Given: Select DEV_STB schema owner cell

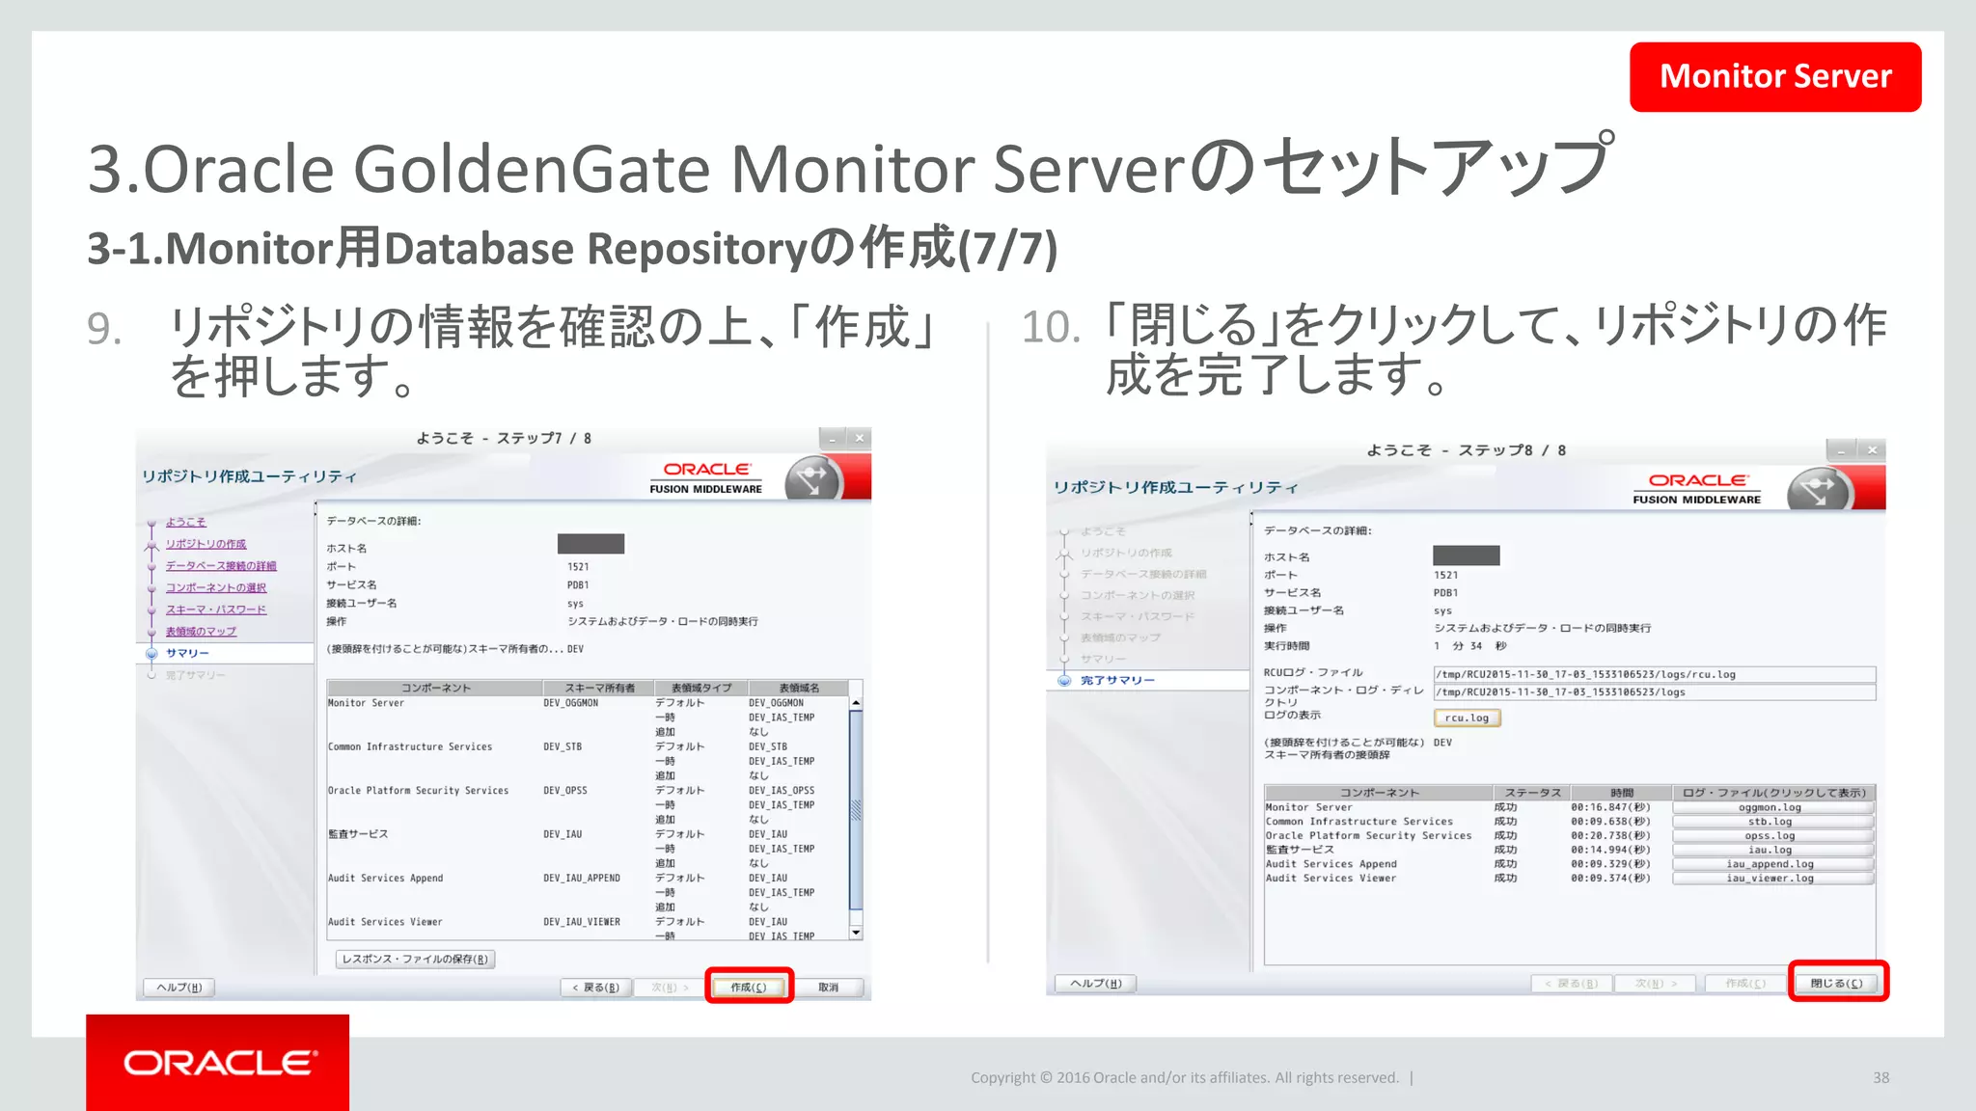Looking at the screenshot, I should tap(563, 746).
